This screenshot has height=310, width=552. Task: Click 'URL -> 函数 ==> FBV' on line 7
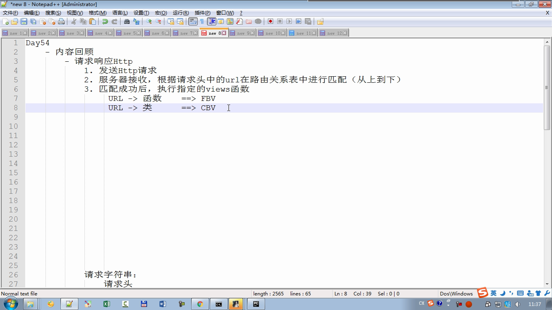click(x=162, y=98)
